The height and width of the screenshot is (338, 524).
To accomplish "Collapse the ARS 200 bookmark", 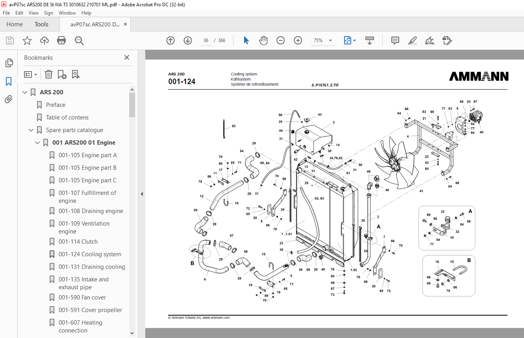I will (x=25, y=92).
